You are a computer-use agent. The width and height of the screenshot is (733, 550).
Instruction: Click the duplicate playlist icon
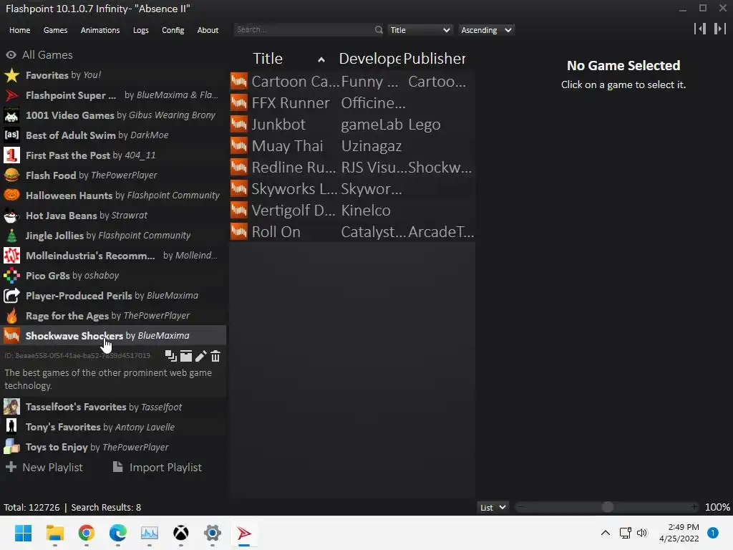(170, 356)
